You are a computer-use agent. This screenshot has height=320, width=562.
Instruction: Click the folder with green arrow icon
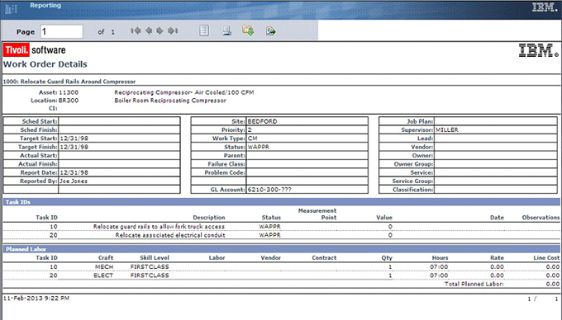tap(248, 31)
